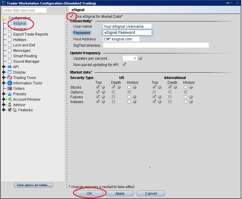Viewport: 242px width, 199px height.
Task: Uncheck Stocks US Depth checkbox
Action: point(113,87)
